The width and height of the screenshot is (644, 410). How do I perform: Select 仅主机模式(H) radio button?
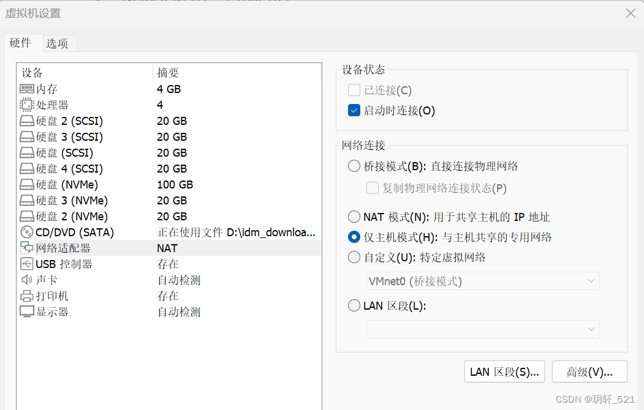click(x=354, y=237)
